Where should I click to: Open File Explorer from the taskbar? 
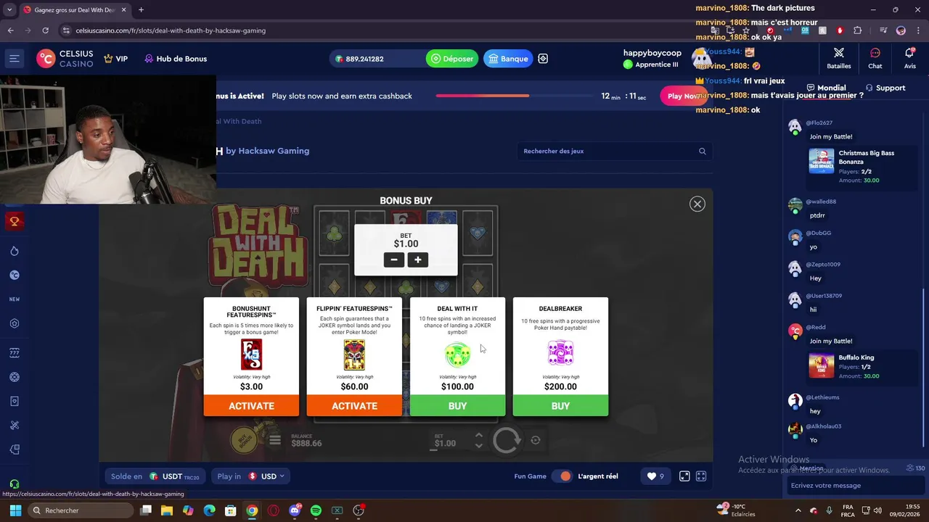[x=167, y=510]
